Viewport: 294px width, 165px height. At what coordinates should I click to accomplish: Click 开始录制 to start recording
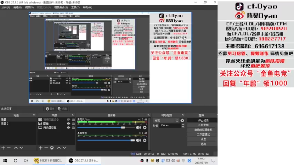click(202, 125)
